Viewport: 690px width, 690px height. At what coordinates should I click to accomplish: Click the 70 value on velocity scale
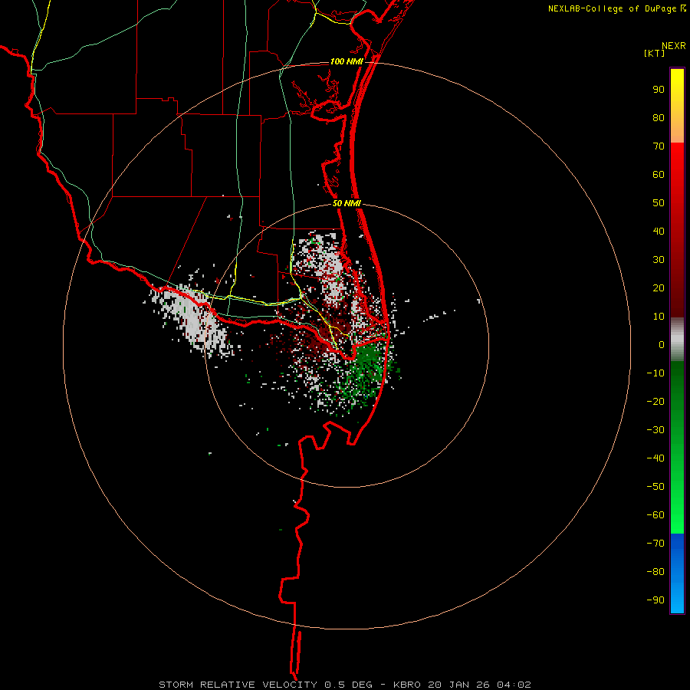coord(659,146)
